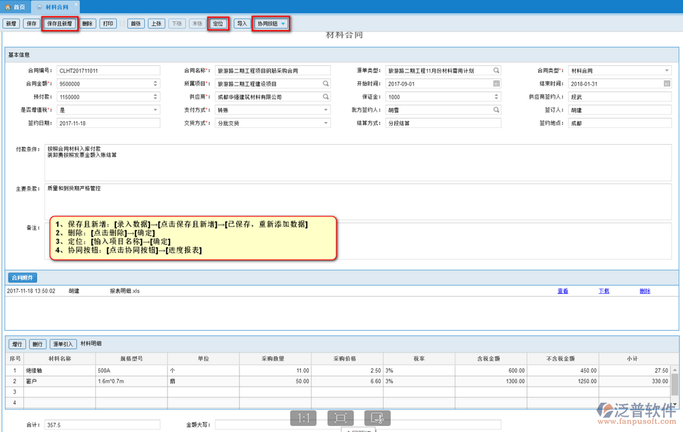The height and width of the screenshot is (432, 683).
Task: Adjust the 合同金额 spinner arrows
Action: [155, 84]
